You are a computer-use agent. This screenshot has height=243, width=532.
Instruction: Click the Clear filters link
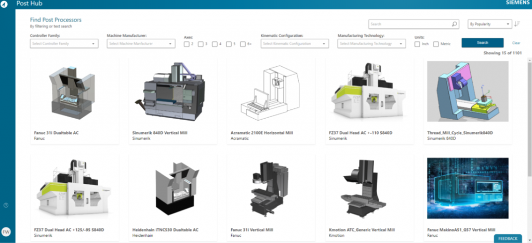(516, 43)
